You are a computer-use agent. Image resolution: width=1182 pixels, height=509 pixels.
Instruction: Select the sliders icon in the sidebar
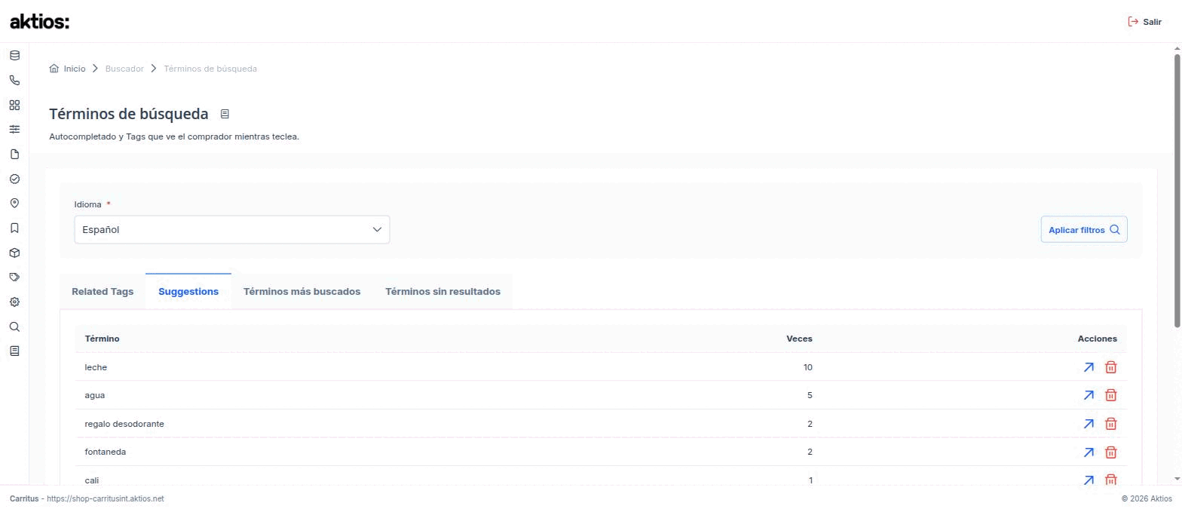pos(14,130)
